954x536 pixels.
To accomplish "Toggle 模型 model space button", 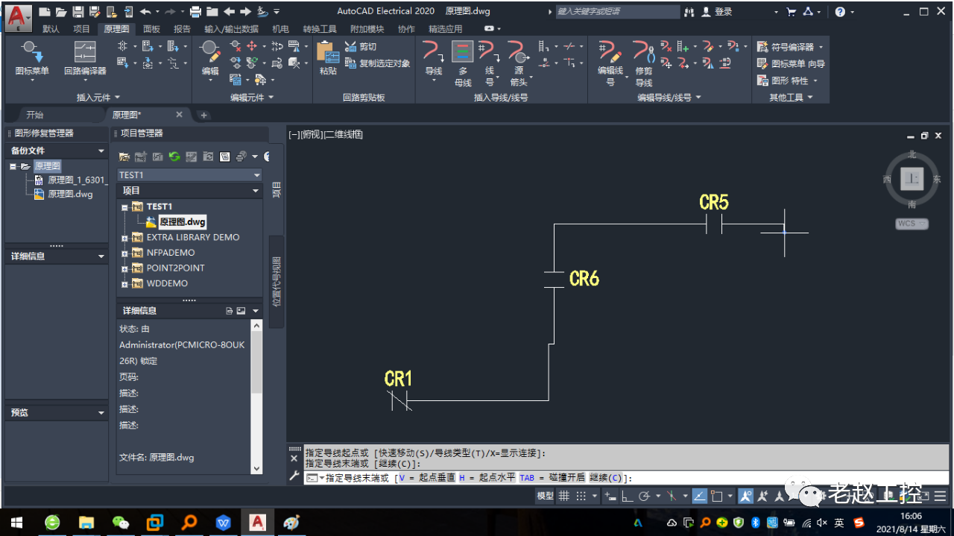I will point(546,496).
